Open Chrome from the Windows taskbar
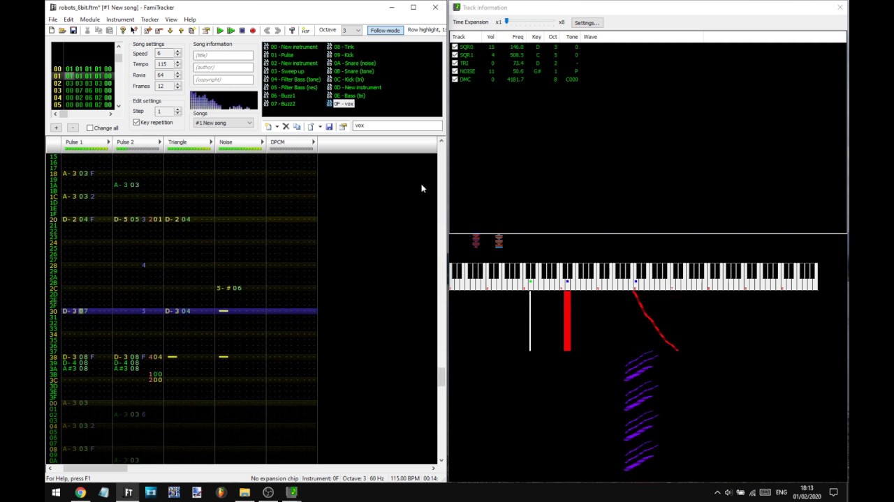Viewport: 894px width, 502px height. 80,492
